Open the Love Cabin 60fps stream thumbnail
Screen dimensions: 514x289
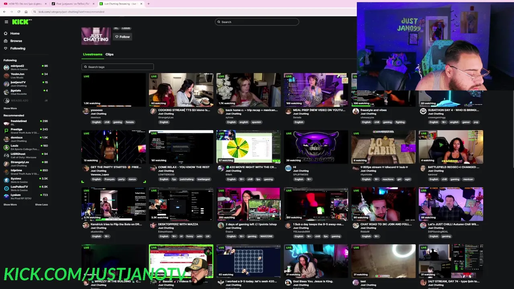(383, 147)
